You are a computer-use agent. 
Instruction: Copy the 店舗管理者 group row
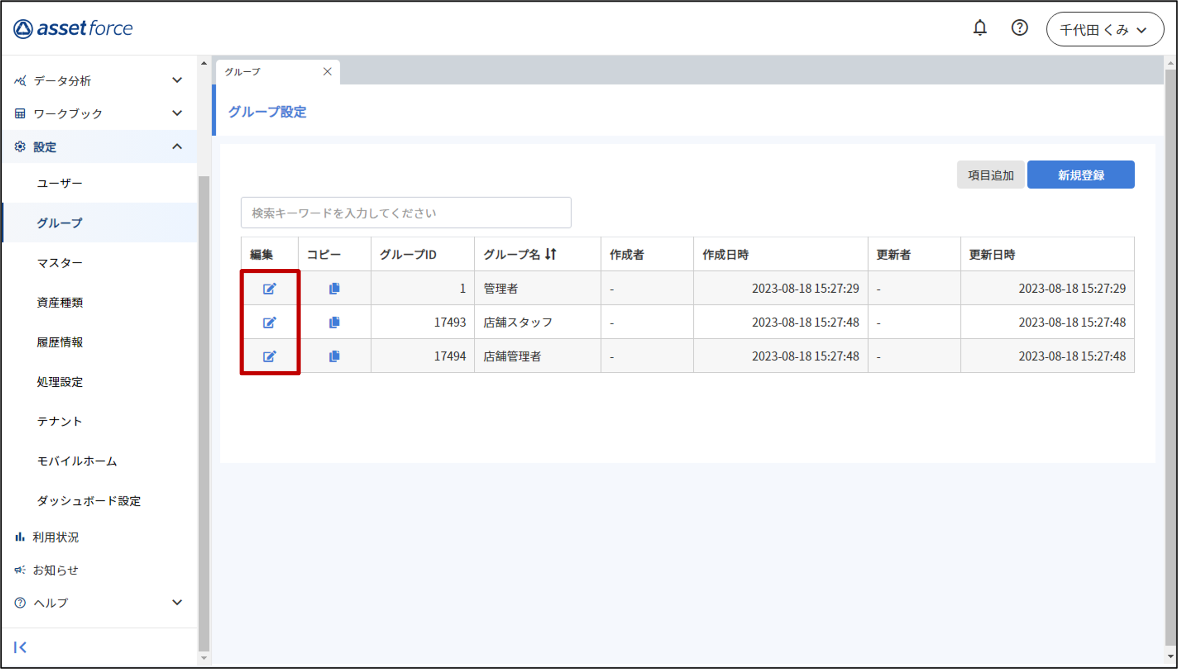point(334,356)
